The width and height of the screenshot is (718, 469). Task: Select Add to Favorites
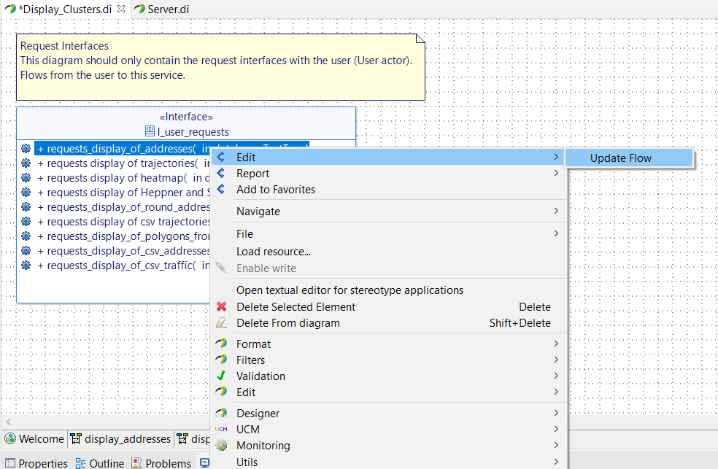coord(389,190)
